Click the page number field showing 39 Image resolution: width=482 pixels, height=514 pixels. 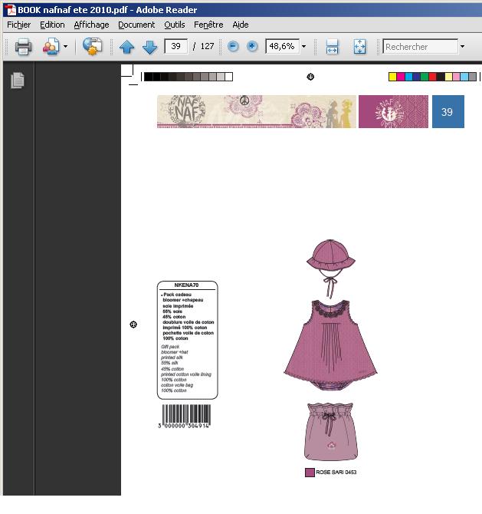tap(175, 47)
